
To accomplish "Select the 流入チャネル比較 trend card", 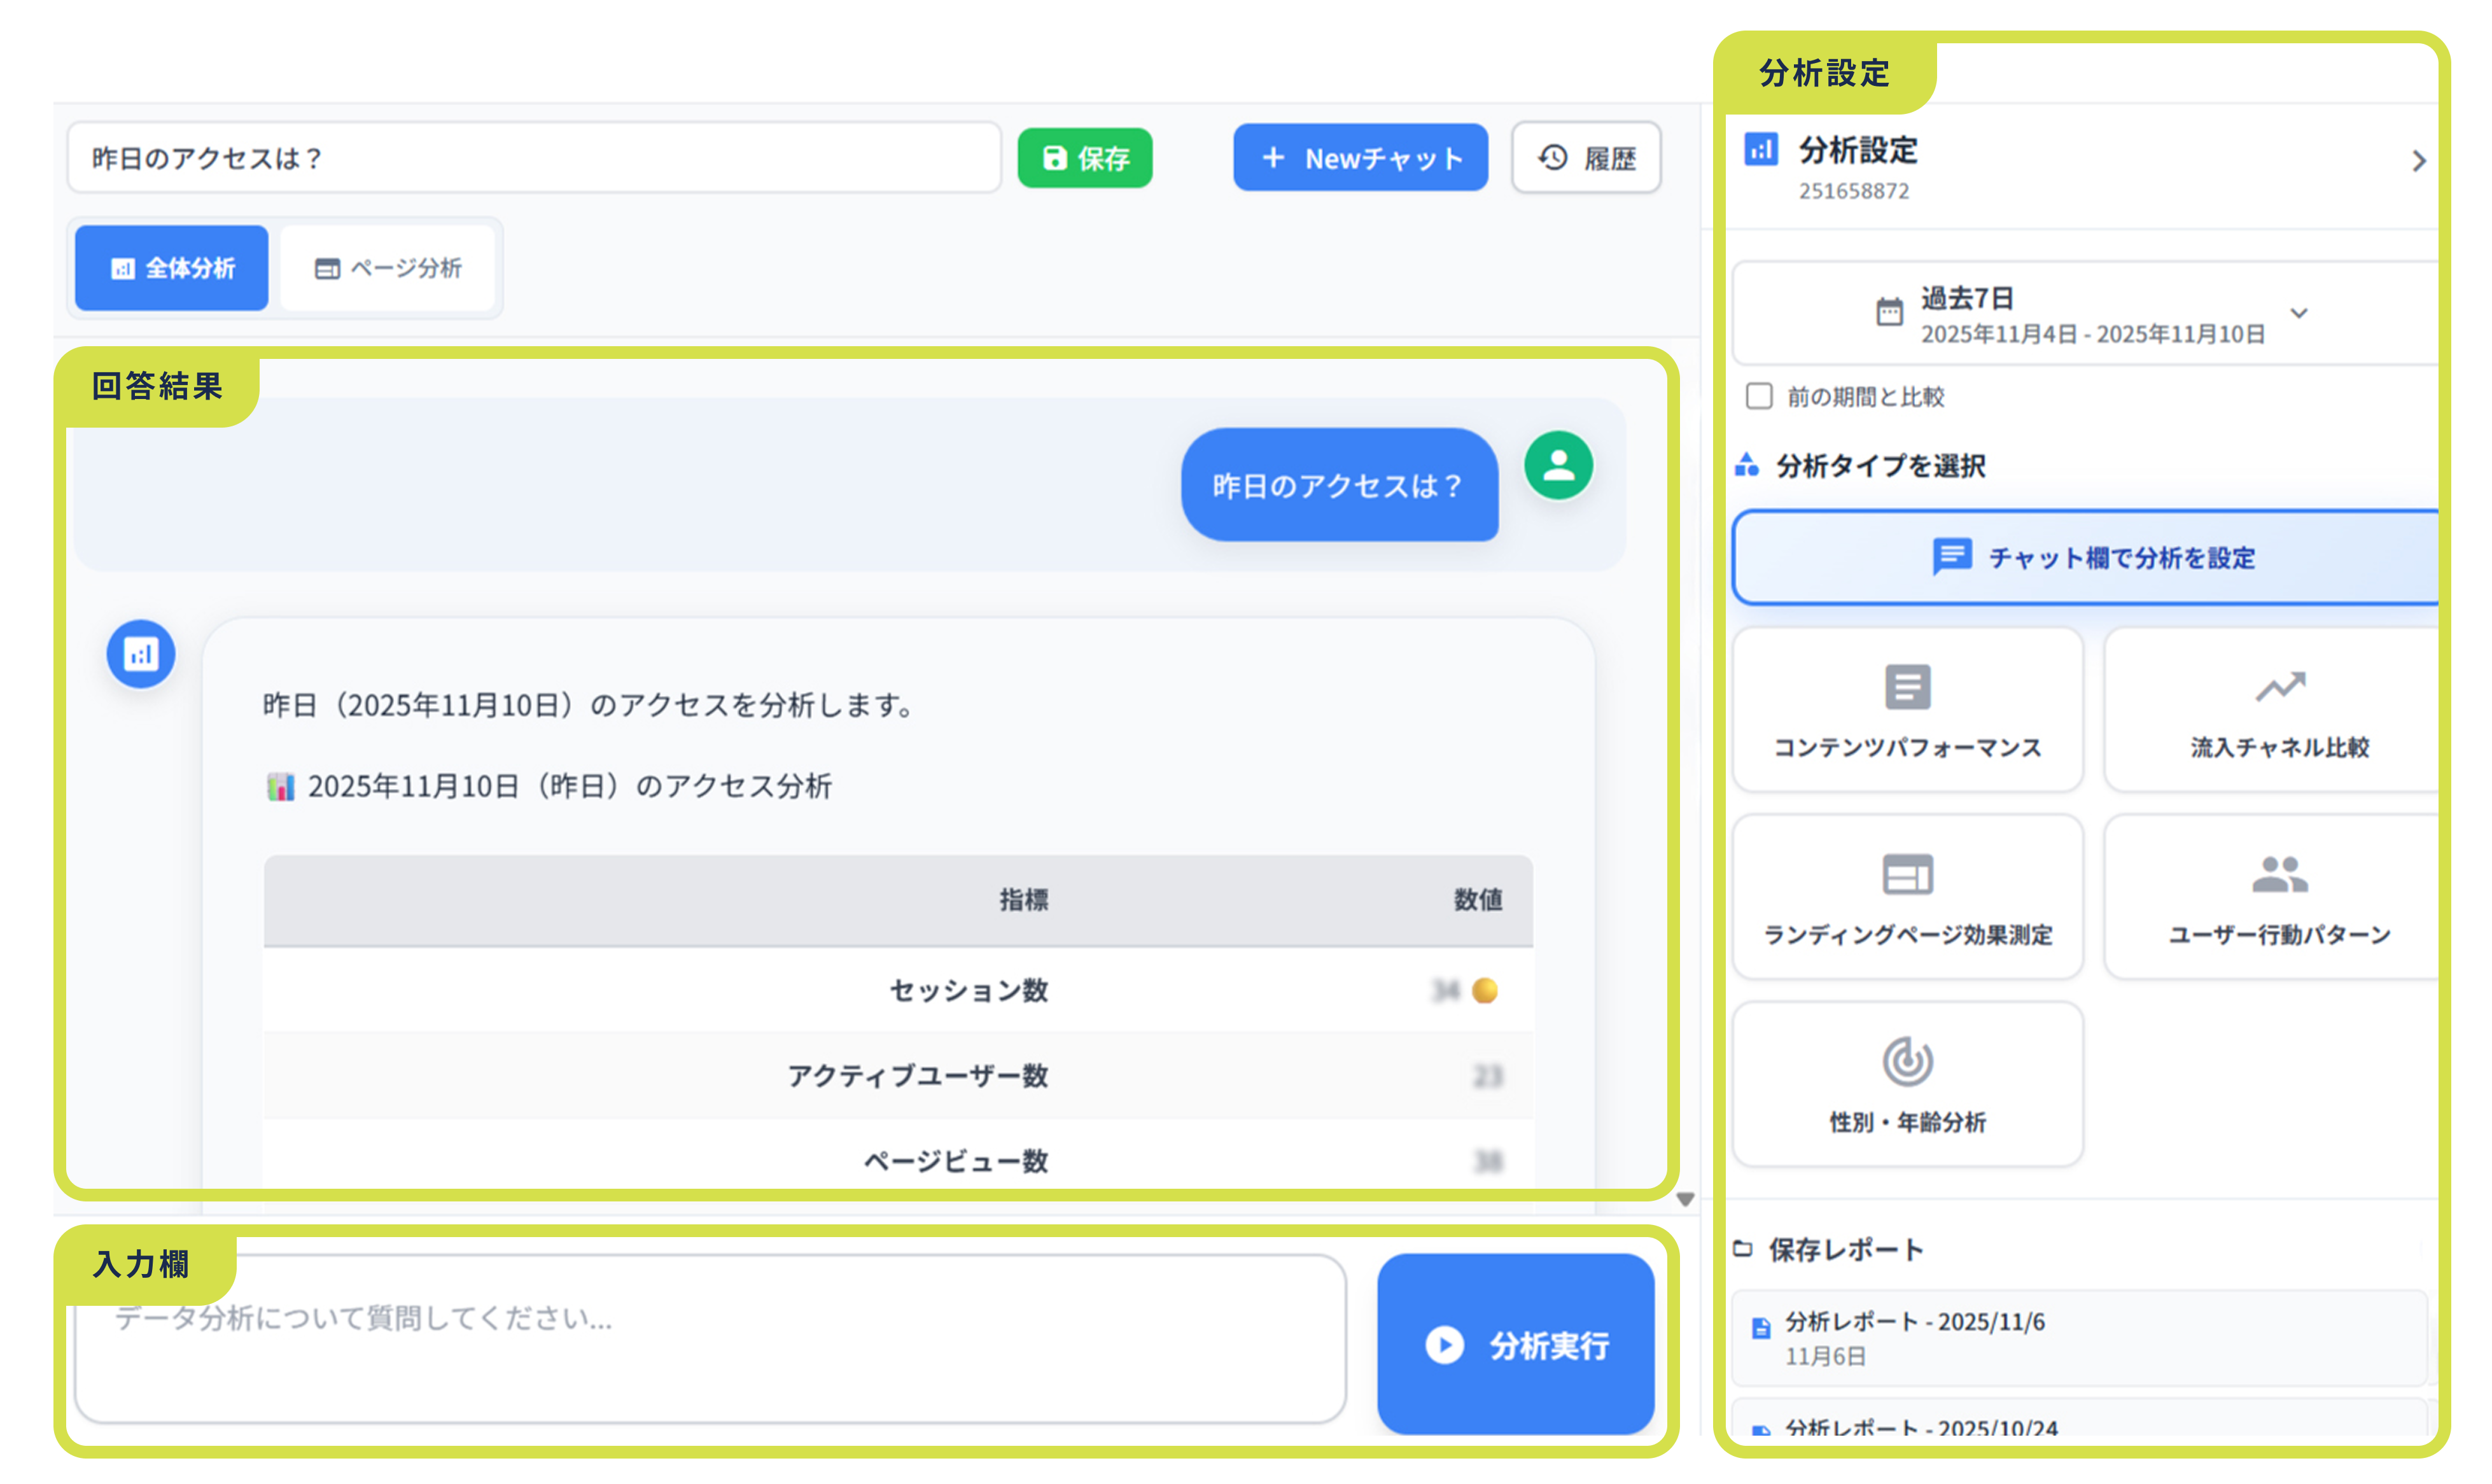I will click(x=2279, y=710).
